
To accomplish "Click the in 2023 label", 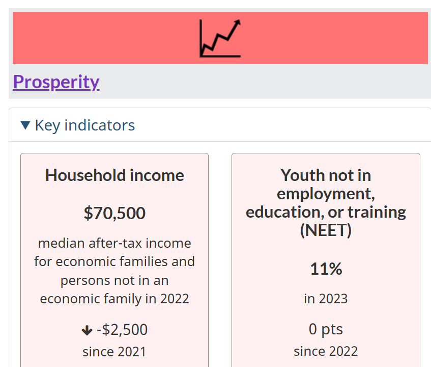I will (x=326, y=299).
